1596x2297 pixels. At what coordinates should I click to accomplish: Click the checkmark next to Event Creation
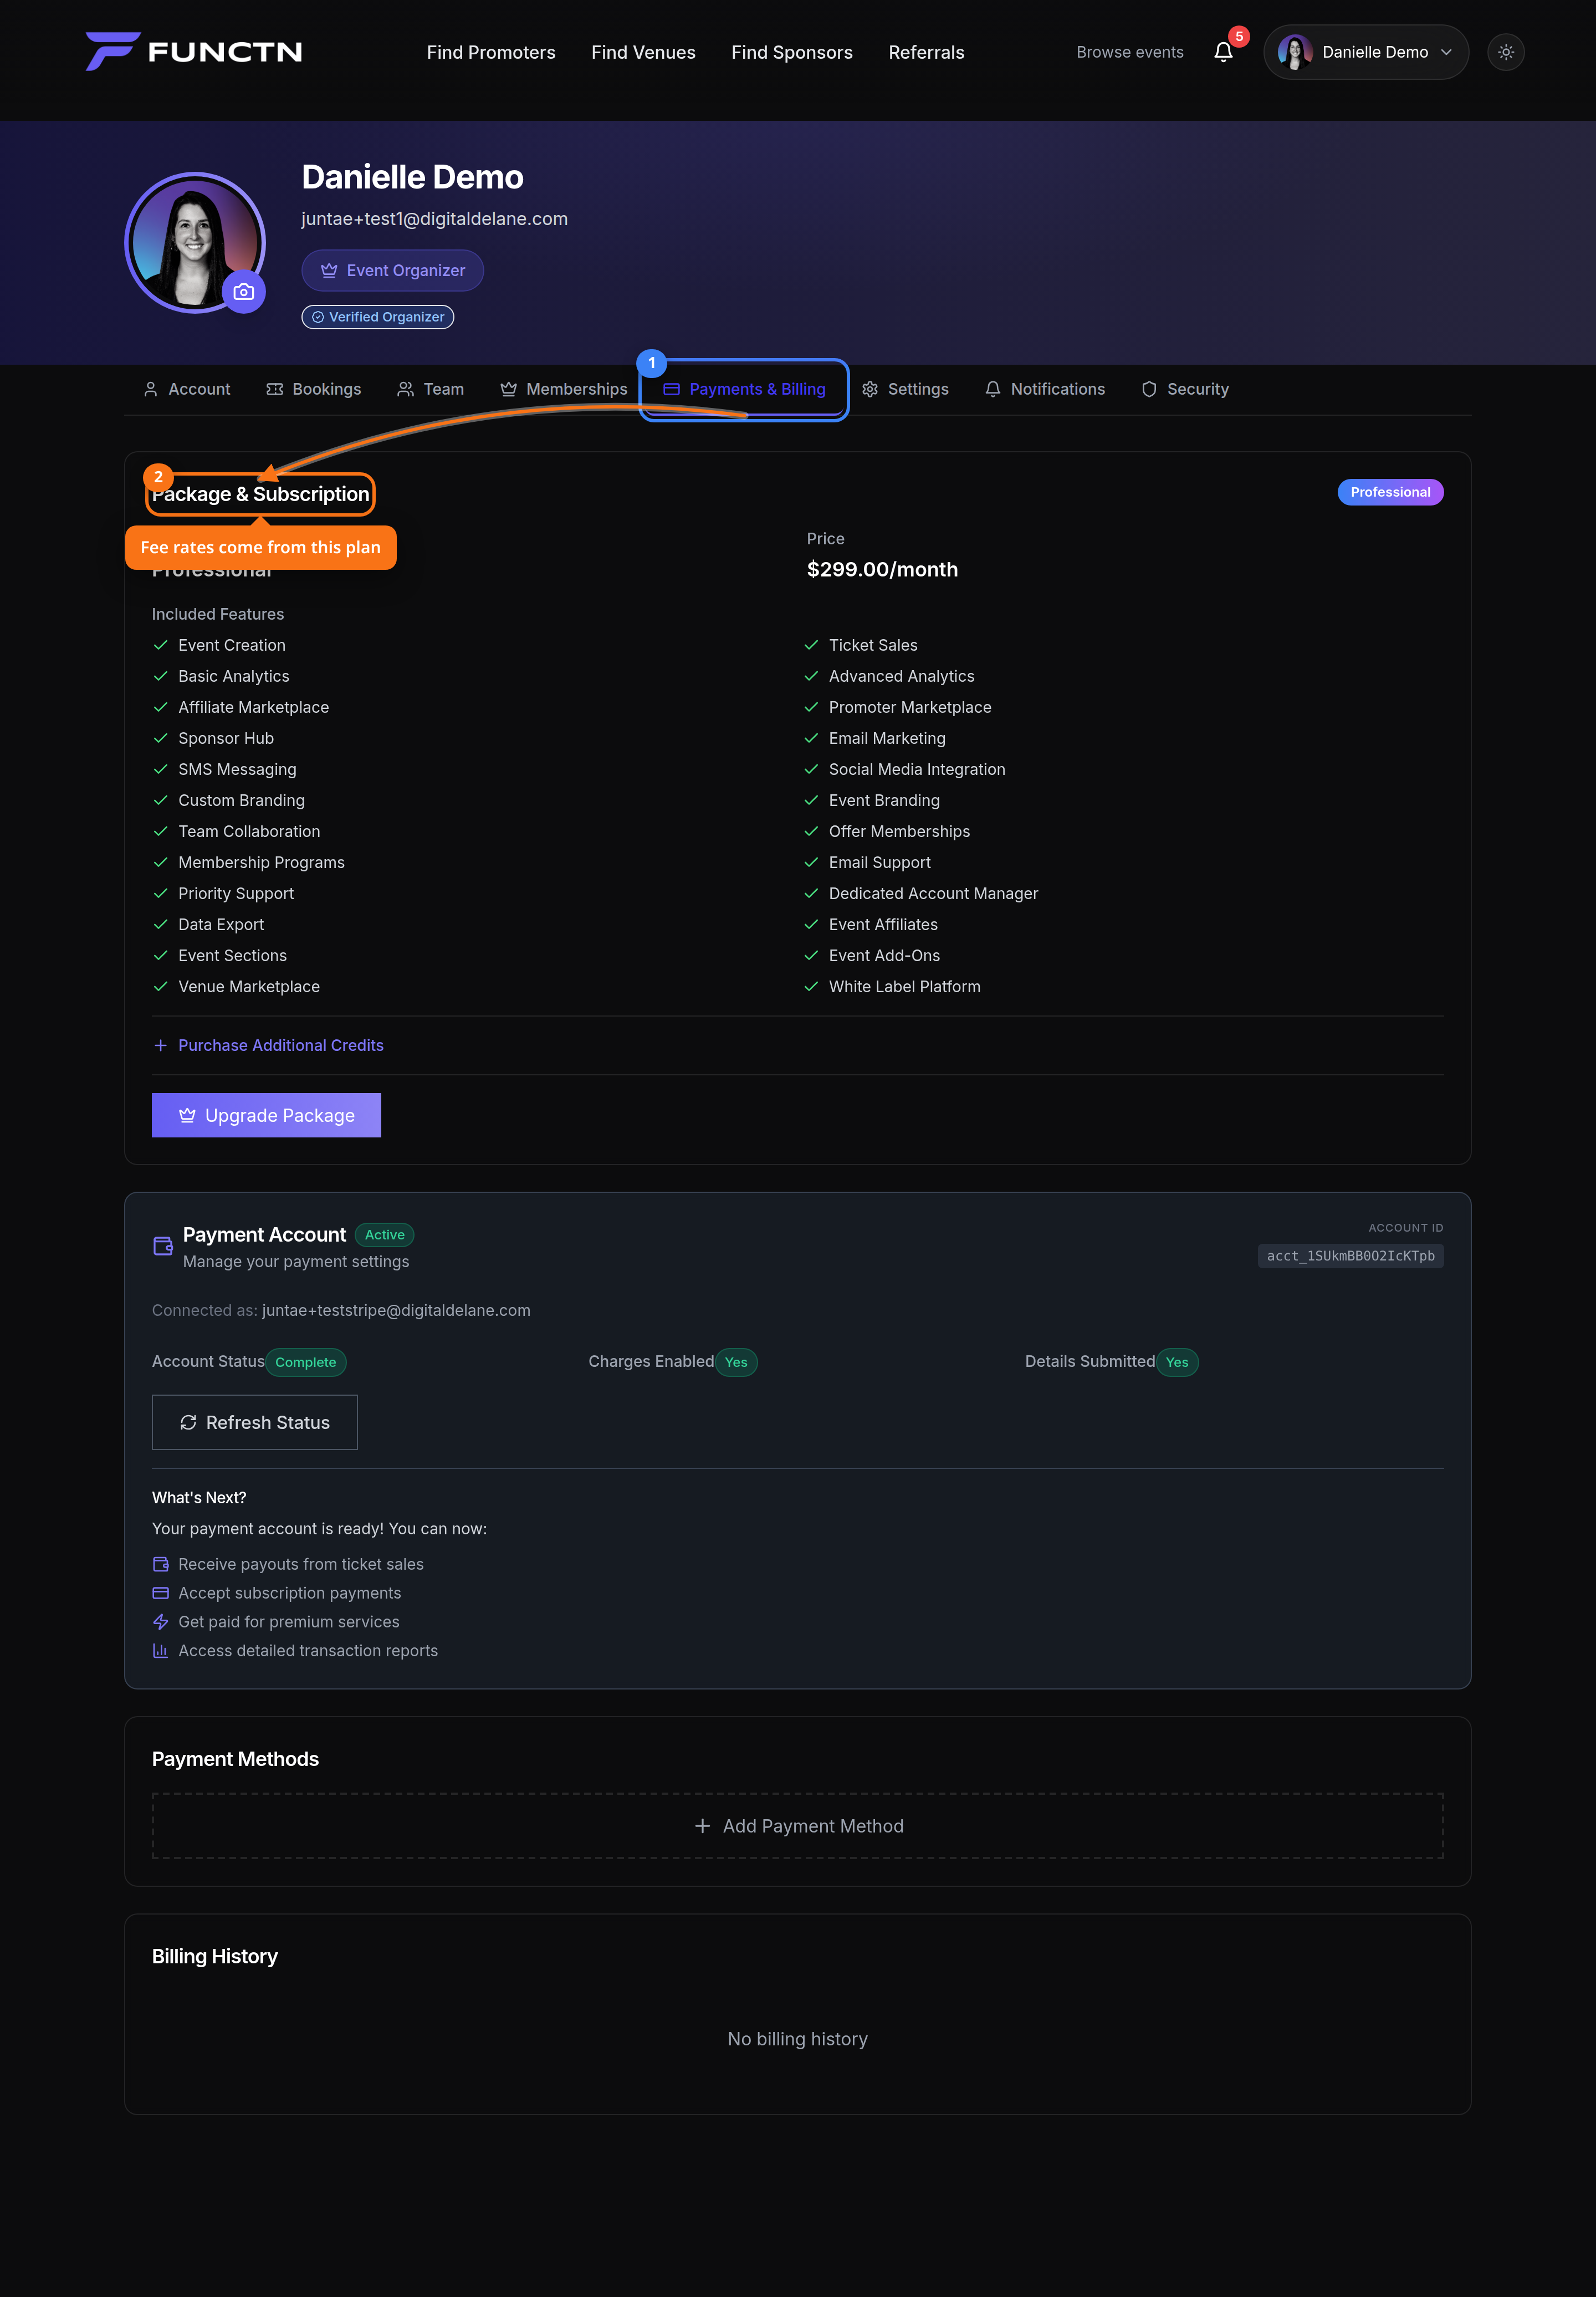click(160, 645)
